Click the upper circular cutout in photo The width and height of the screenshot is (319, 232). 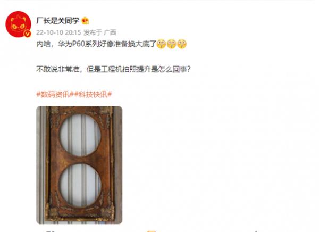point(80,135)
